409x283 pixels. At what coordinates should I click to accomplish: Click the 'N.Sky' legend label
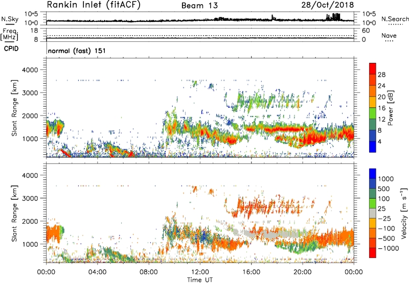pyautogui.click(x=10, y=19)
